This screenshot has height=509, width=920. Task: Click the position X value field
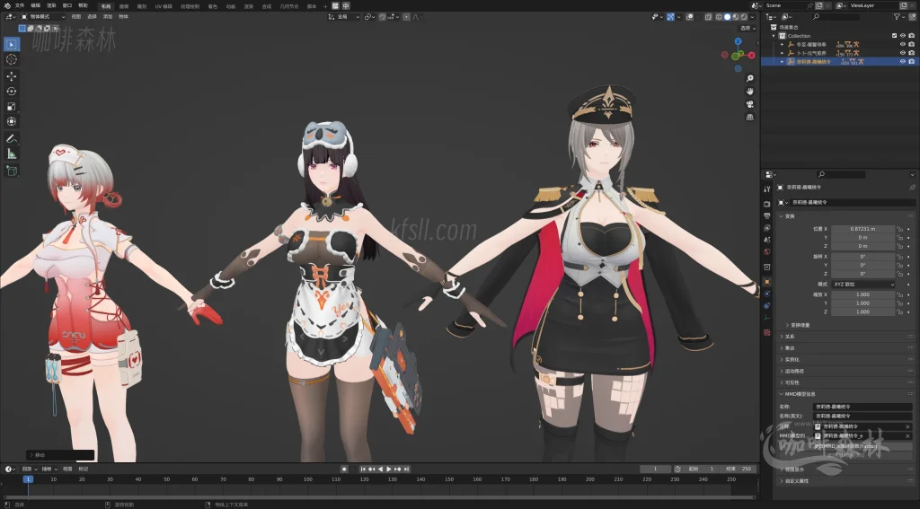863,229
